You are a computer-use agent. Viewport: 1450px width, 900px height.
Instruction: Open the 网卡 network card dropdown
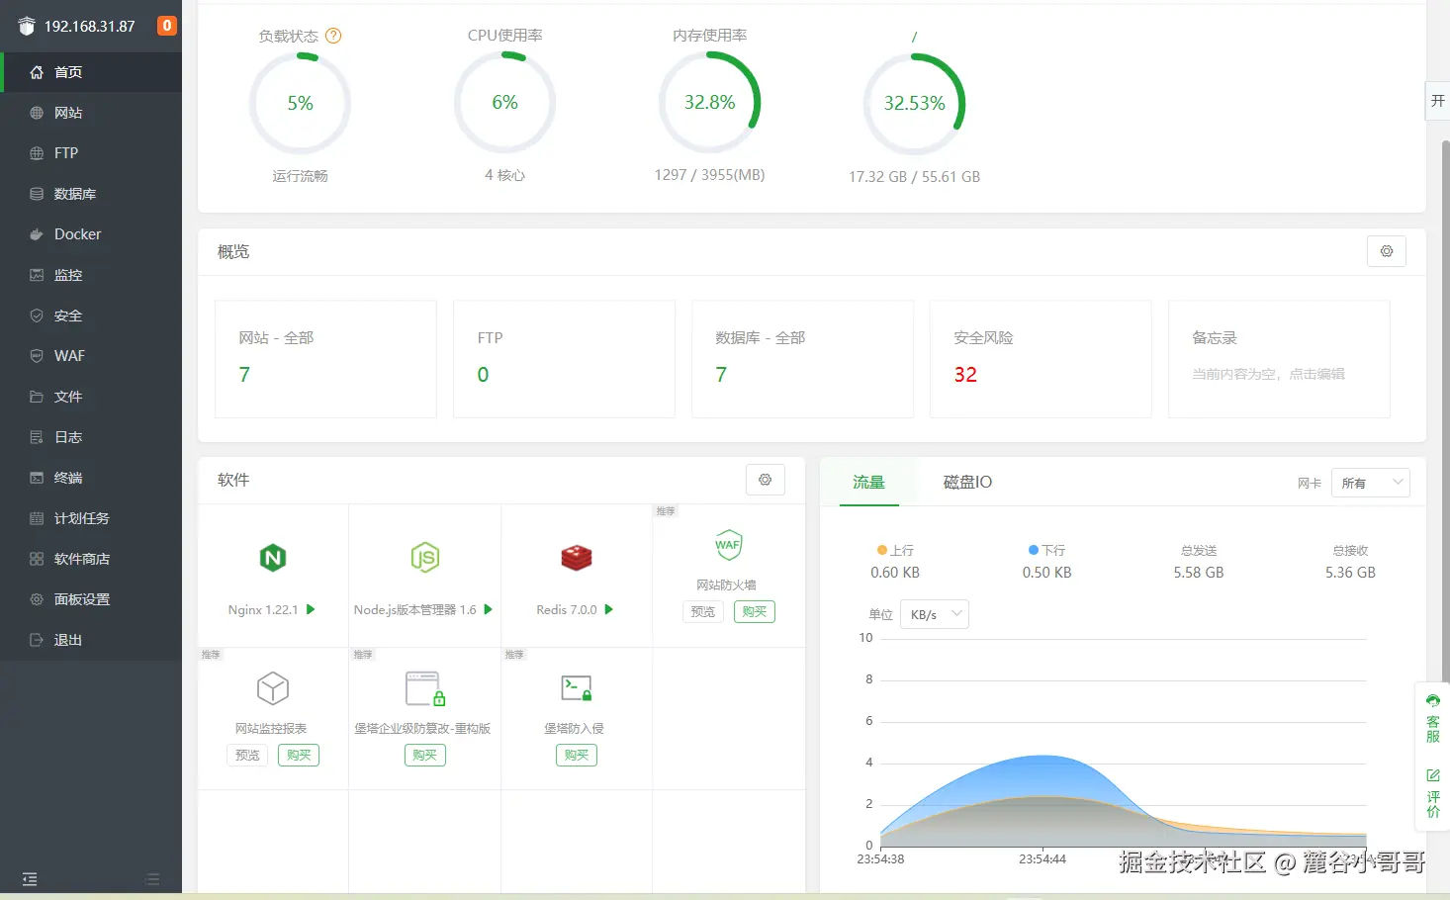point(1370,483)
